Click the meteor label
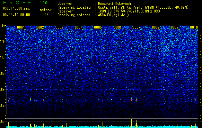The height and width of the screenshot is (128, 202). 46,10
